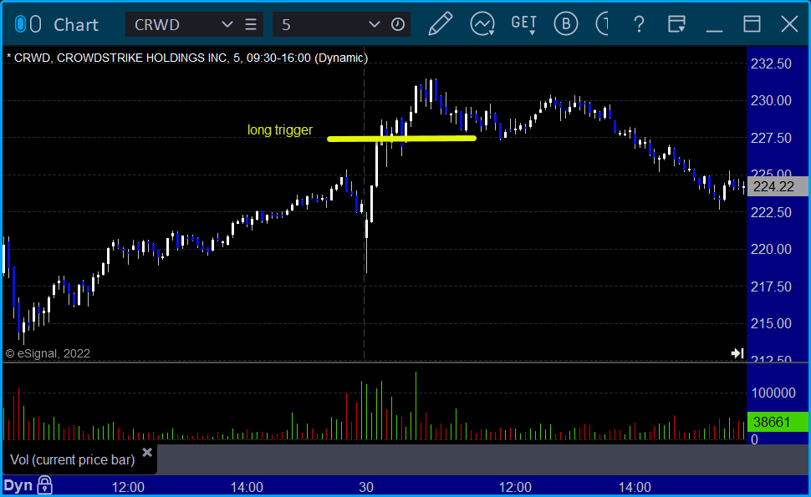Click the symbol link icon beside Chart
Image resolution: width=811 pixels, height=497 pixels.
pyautogui.click(x=28, y=24)
